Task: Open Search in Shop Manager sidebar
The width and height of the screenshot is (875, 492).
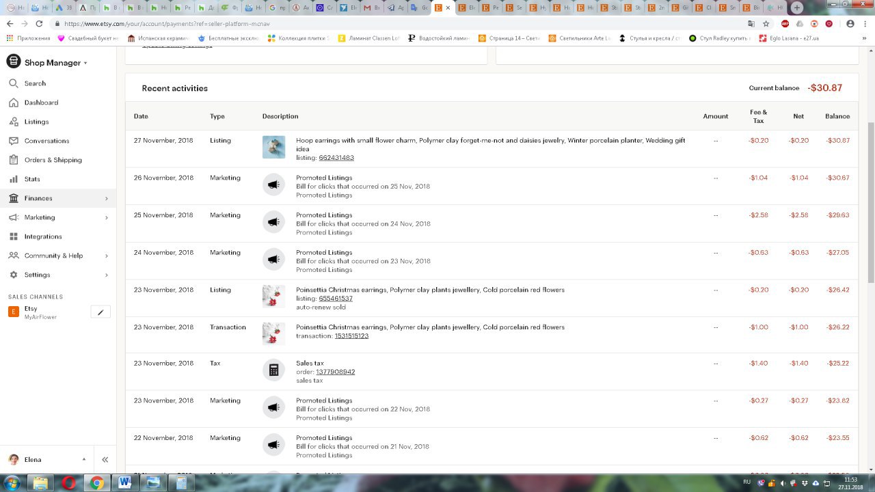Action: pos(35,83)
